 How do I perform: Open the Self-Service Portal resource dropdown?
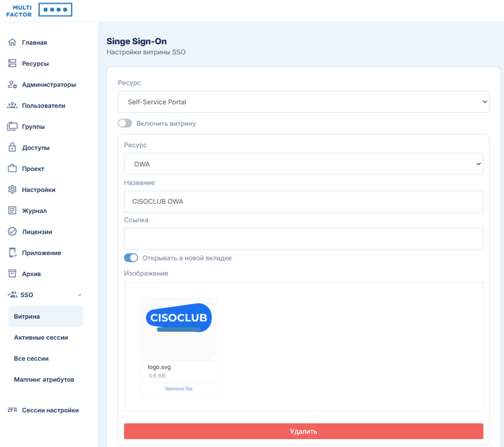pyautogui.click(x=303, y=102)
